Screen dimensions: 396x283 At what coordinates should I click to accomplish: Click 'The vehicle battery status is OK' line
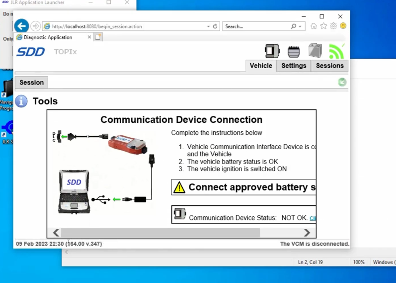[233, 162]
